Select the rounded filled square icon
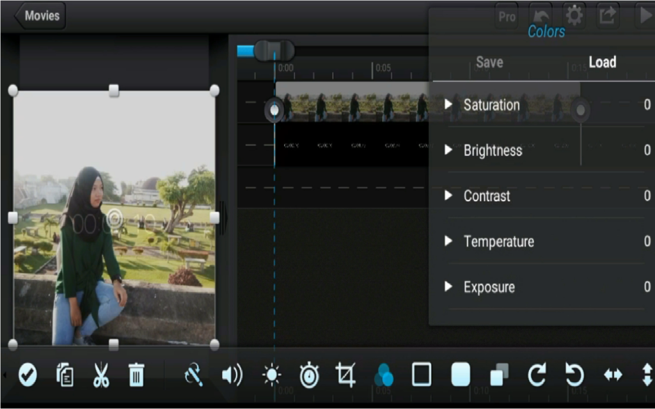 pos(461,374)
